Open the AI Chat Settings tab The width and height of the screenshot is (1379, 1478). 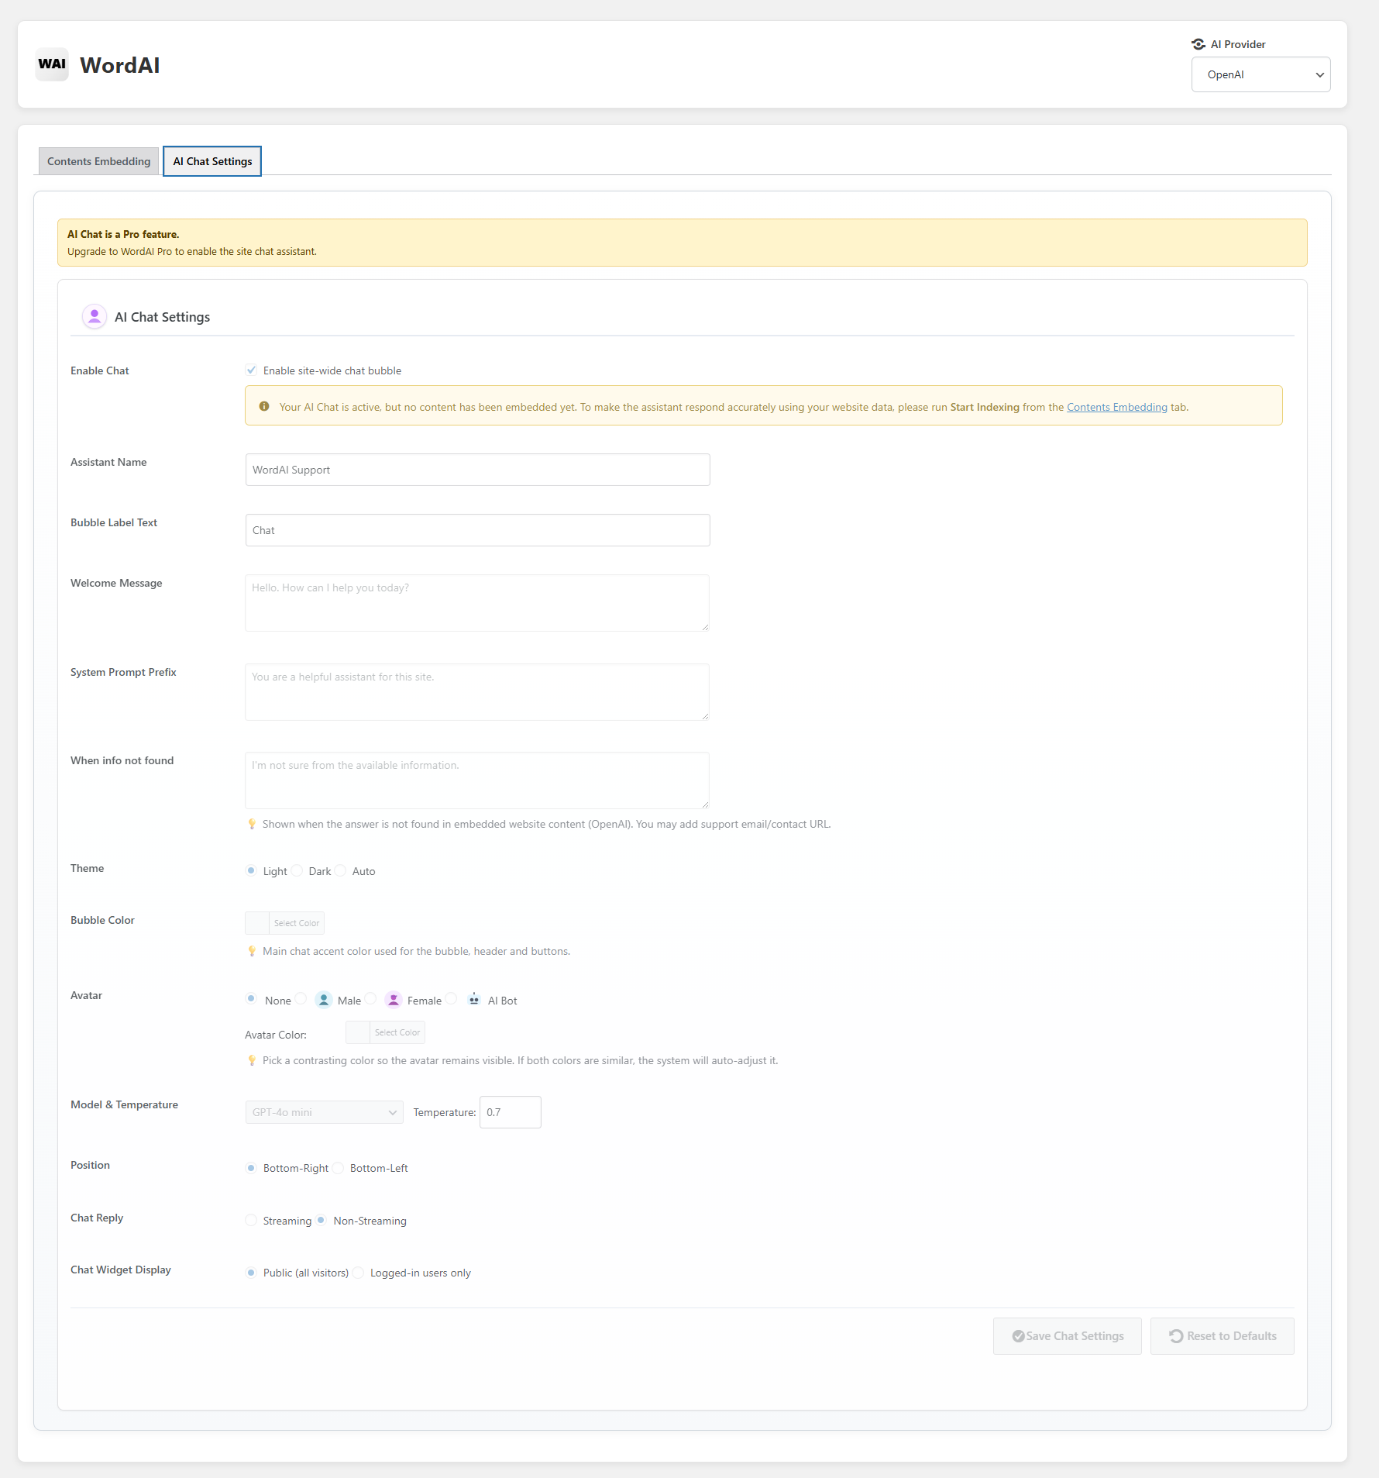click(x=212, y=161)
